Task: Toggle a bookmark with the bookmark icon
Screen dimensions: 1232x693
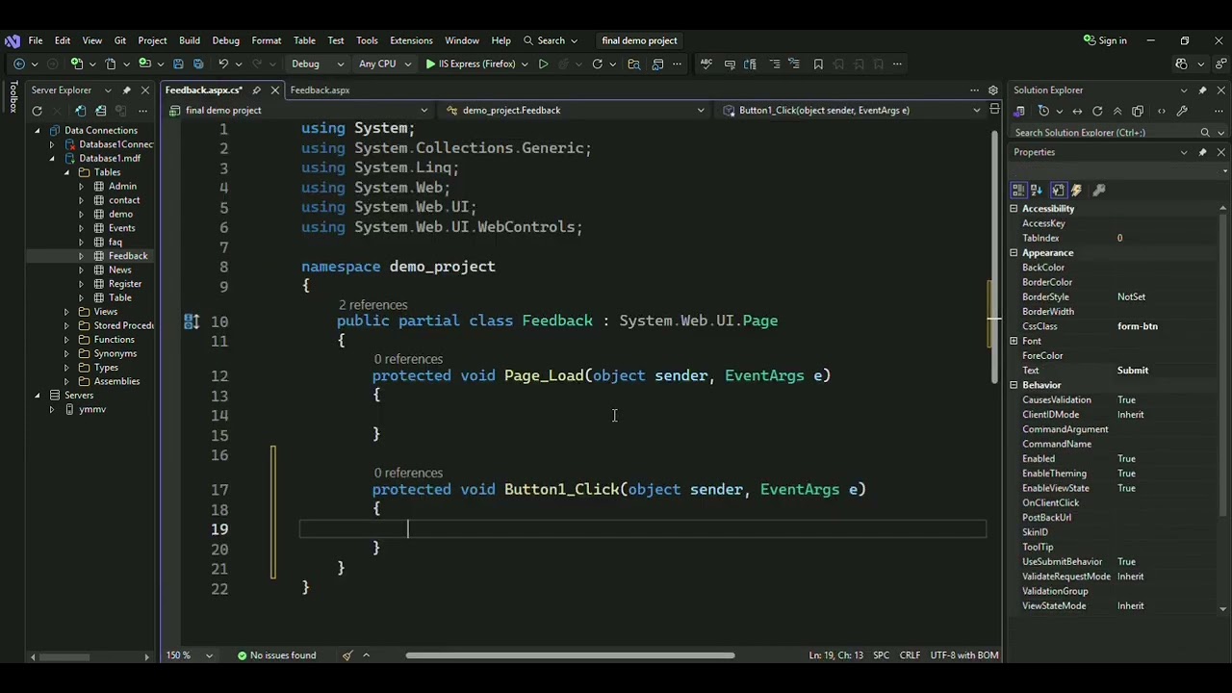Action: pyautogui.click(x=818, y=64)
